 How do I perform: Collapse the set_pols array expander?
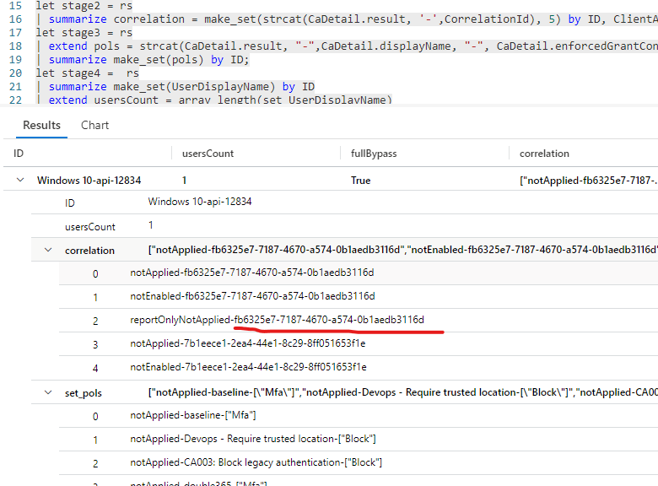[46, 393]
